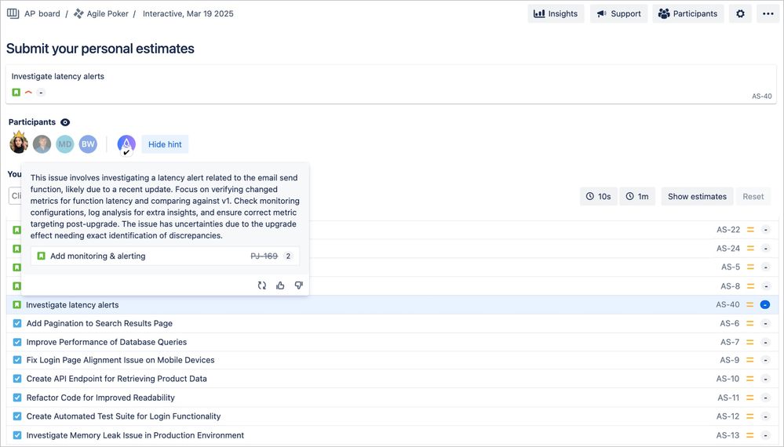Screen dimensions: 784x447
Task: Click the priority icon on AS-10 row
Action: (x=750, y=379)
